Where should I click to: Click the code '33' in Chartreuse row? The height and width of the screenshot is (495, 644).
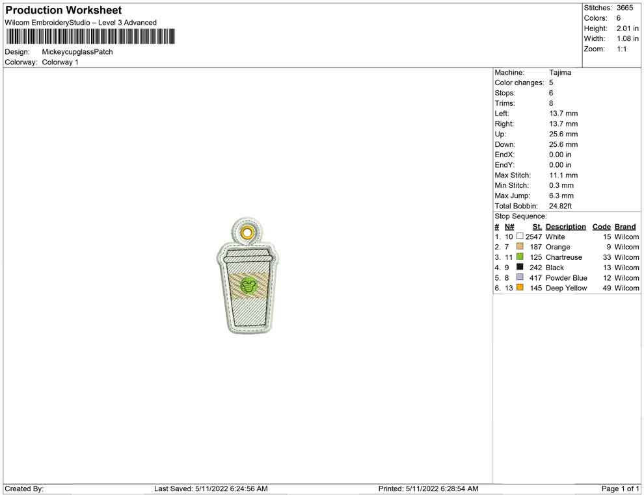click(607, 257)
